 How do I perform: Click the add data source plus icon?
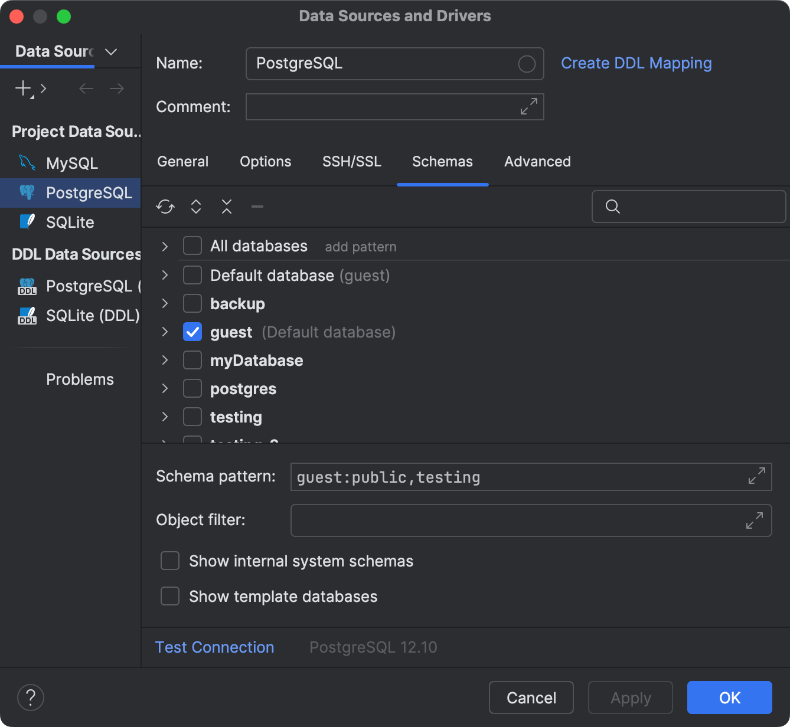tap(22, 89)
